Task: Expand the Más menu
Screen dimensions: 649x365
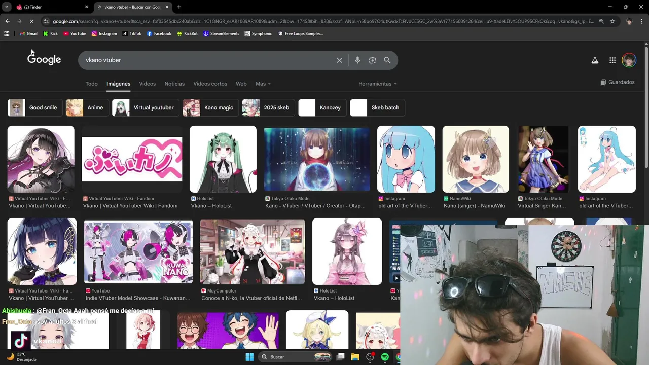Action: [263, 84]
